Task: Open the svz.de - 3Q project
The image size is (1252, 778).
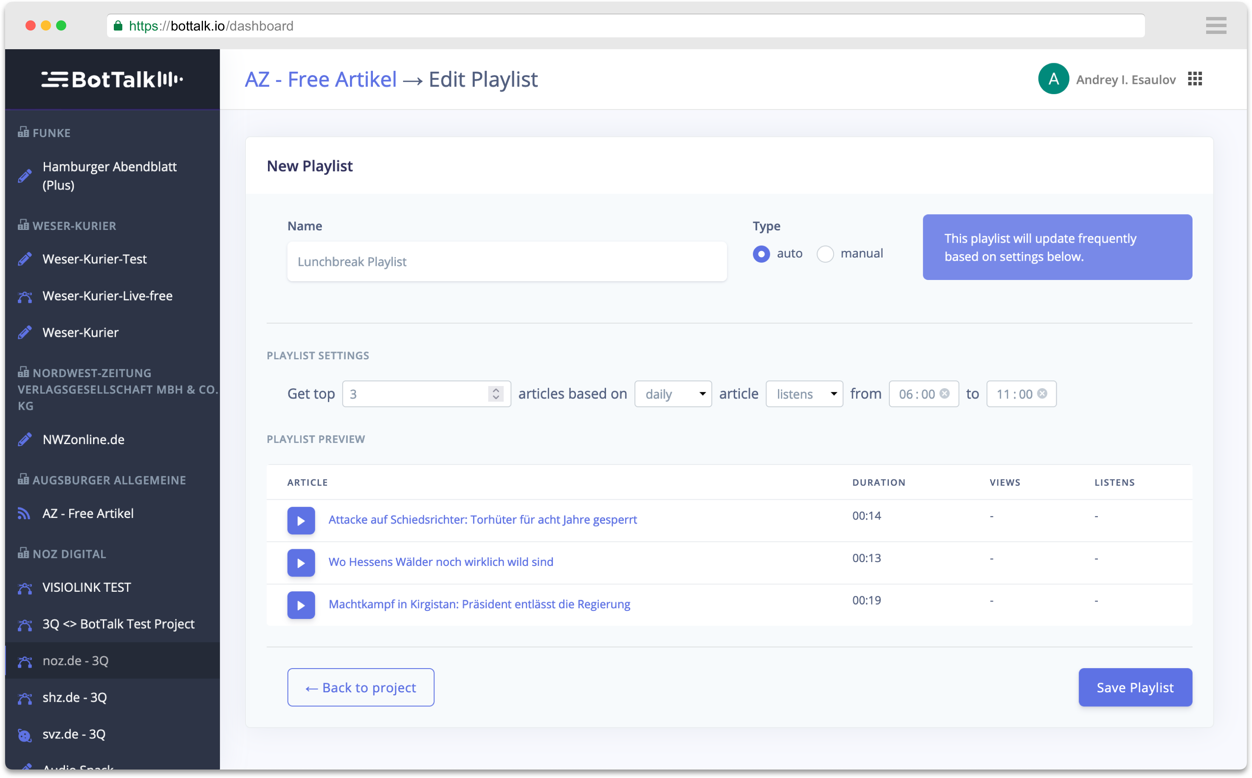Action: point(74,734)
